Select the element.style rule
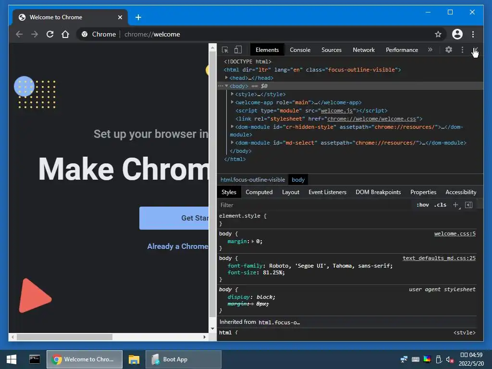Viewport: 492px width, 369px height. click(x=243, y=216)
